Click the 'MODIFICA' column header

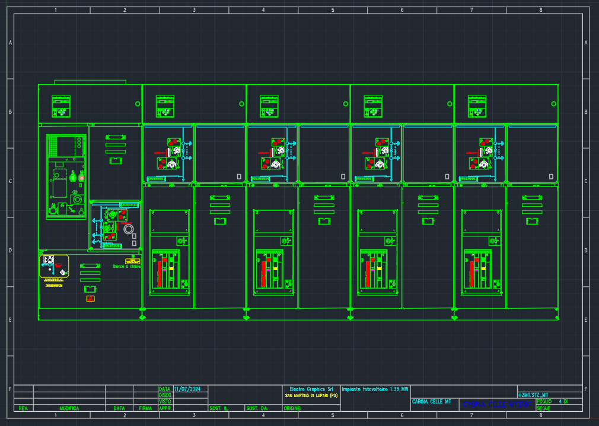[69, 408]
